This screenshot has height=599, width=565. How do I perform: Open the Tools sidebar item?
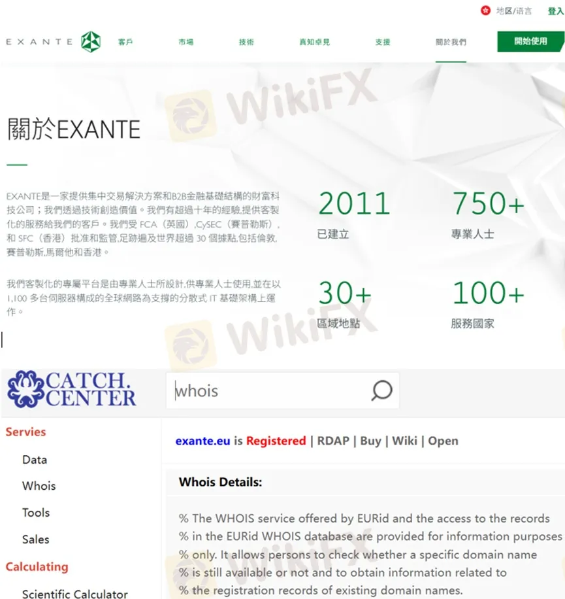pos(36,513)
